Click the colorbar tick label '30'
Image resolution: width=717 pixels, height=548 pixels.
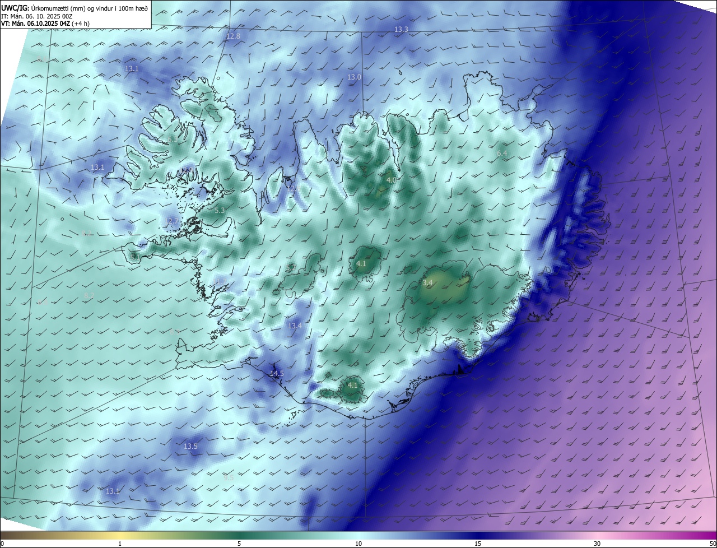point(597,544)
